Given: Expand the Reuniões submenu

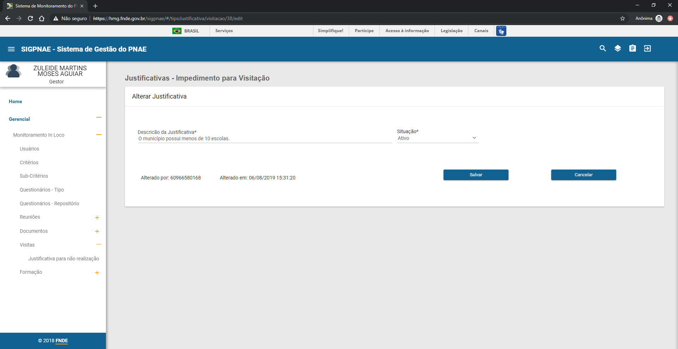Looking at the screenshot, I should click(97, 218).
